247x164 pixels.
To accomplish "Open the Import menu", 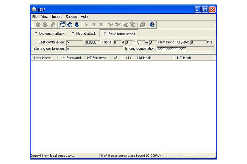I will [57, 17].
